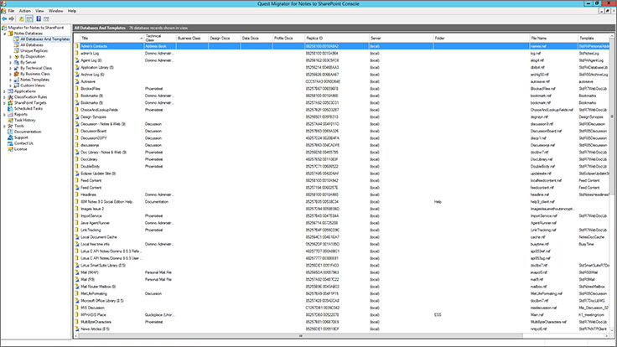Expand the SharePoint Targets node arrow
The width and height of the screenshot is (617, 347).
point(5,103)
